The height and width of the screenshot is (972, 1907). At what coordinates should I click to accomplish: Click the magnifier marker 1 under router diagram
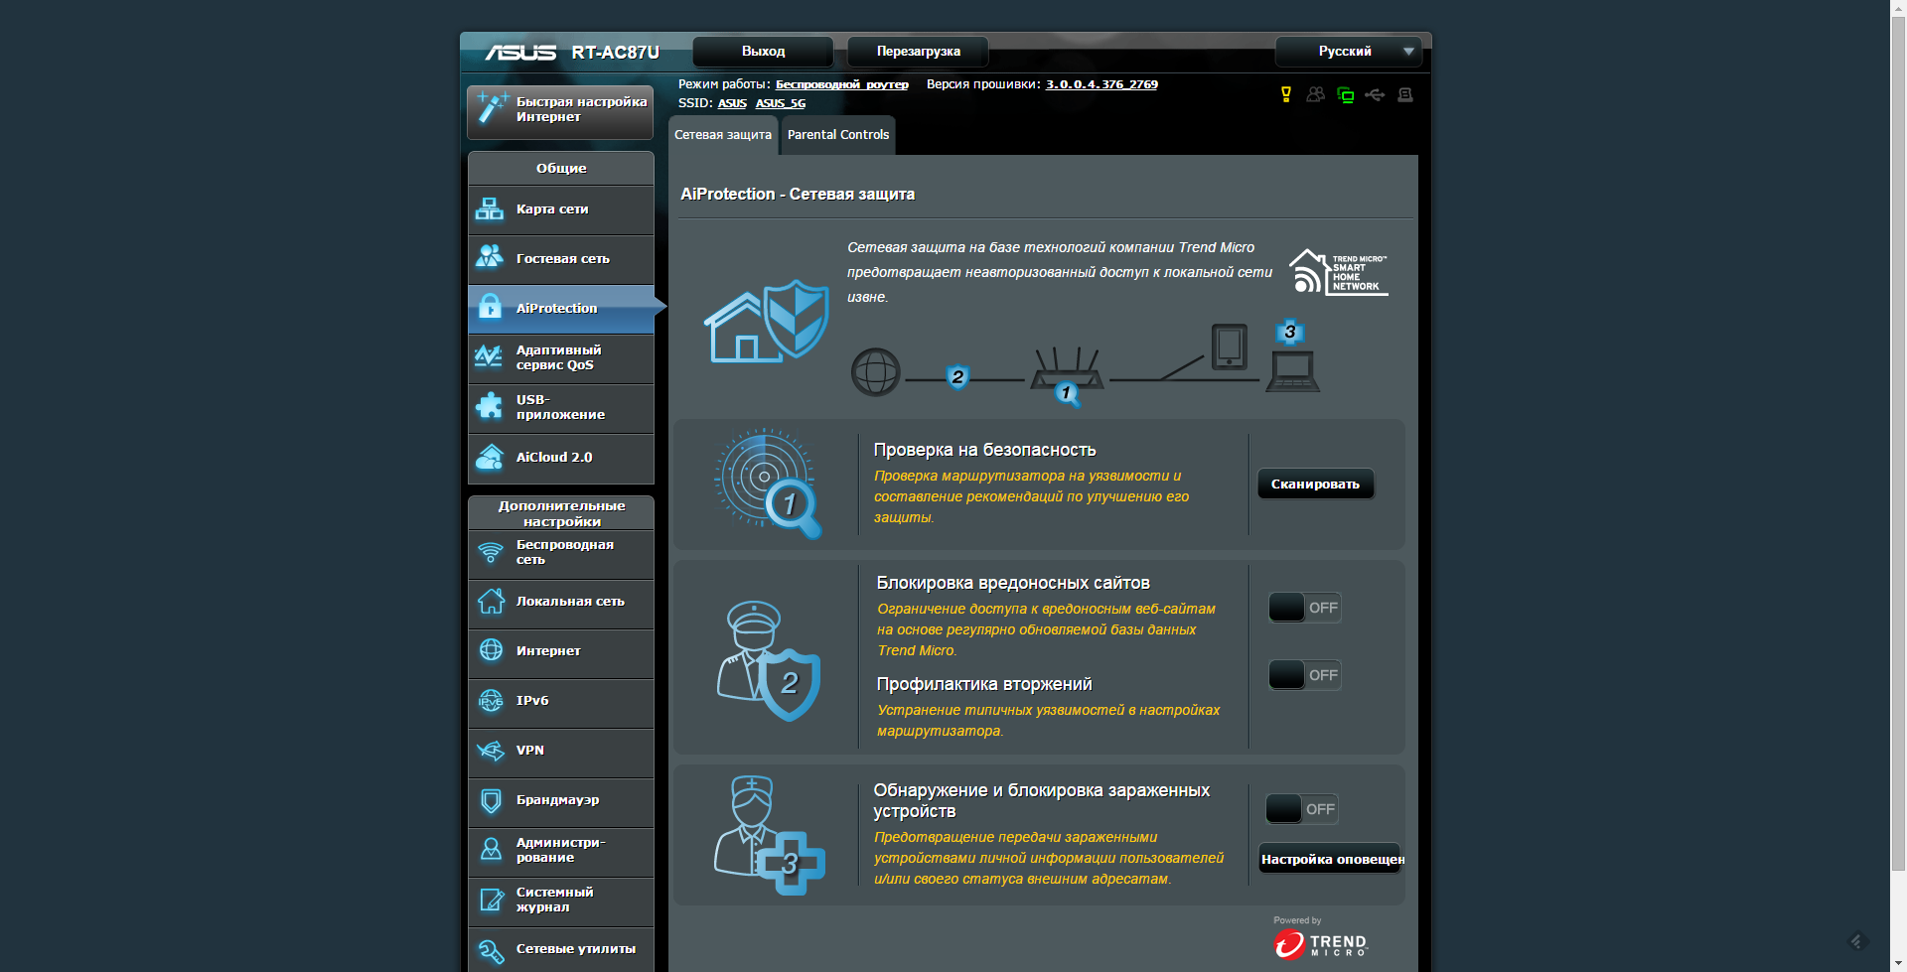pos(1067,393)
